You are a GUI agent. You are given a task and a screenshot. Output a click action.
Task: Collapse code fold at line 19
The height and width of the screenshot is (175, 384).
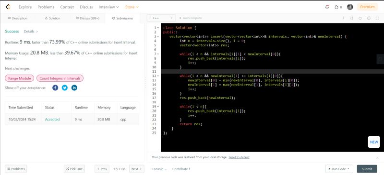point(158,107)
